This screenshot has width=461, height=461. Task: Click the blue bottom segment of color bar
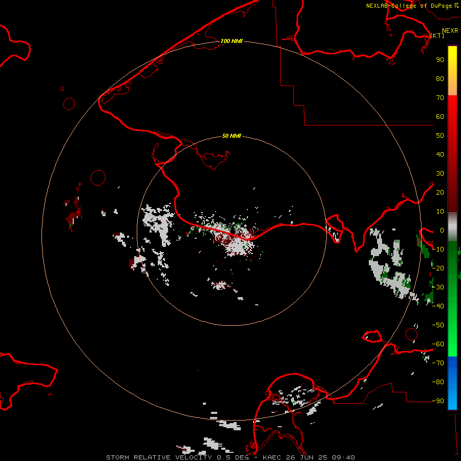(452, 383)
